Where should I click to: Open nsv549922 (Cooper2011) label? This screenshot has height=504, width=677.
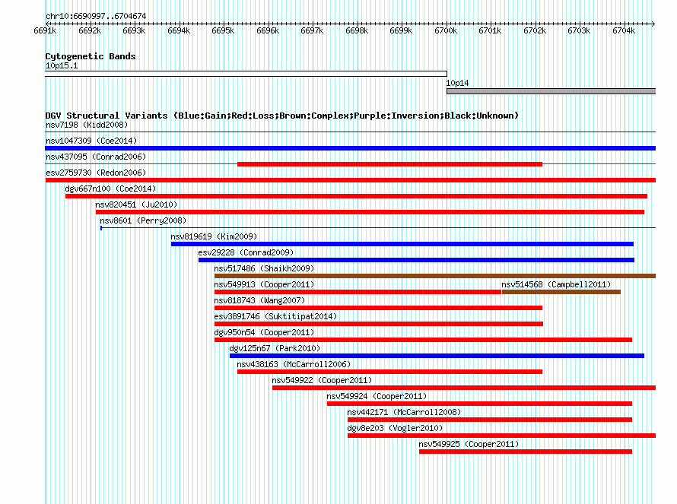[322, 381]
